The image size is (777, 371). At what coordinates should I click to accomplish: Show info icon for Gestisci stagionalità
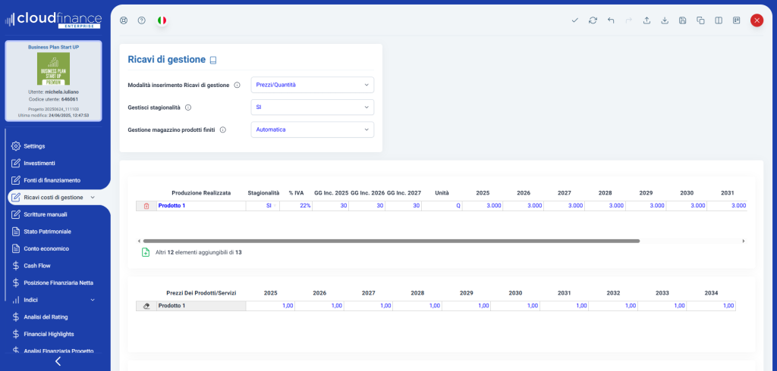click(x=188, y=108)
